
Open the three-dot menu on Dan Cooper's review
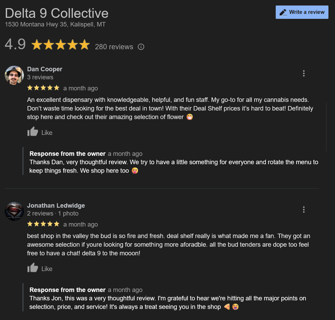coord(304,73)
